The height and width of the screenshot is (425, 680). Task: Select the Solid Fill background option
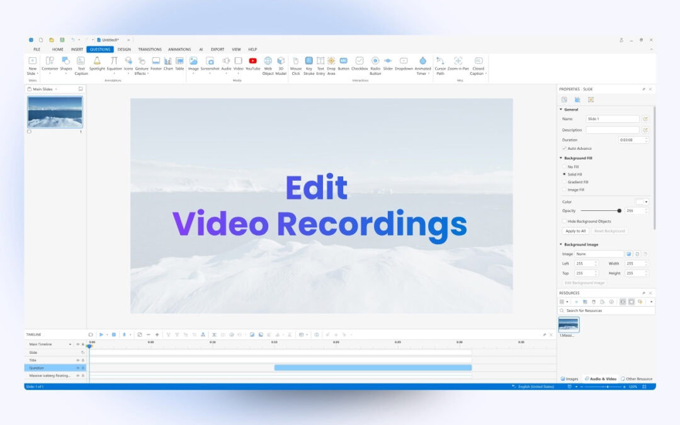click(564, 174)
